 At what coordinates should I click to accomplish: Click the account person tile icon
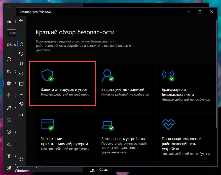point(108,75)
